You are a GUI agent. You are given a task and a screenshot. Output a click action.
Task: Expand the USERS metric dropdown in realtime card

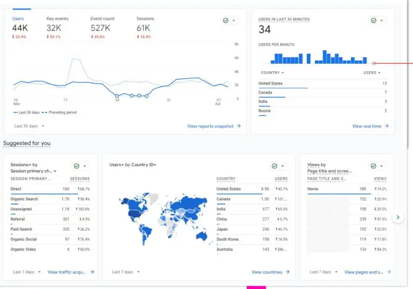point(372,73)
